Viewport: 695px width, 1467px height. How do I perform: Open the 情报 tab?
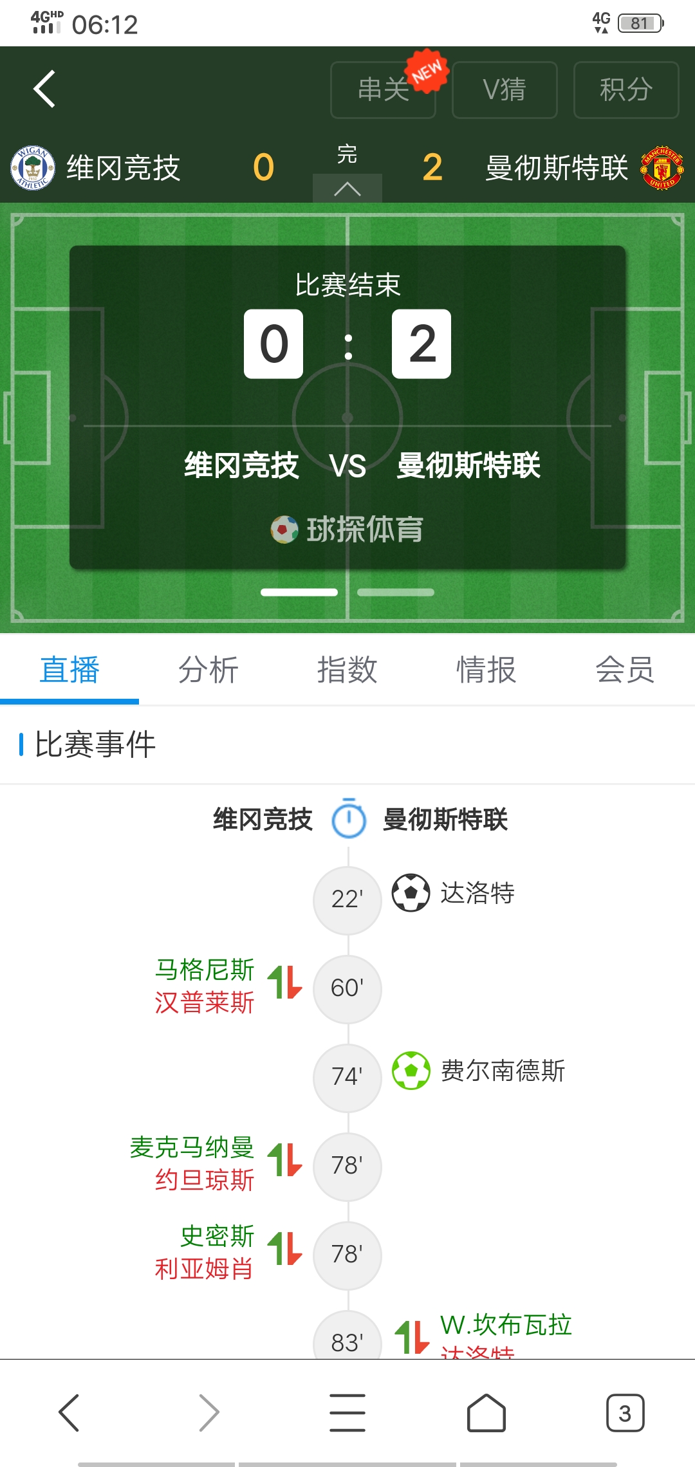pyautogui.click(x=486, y=670)
